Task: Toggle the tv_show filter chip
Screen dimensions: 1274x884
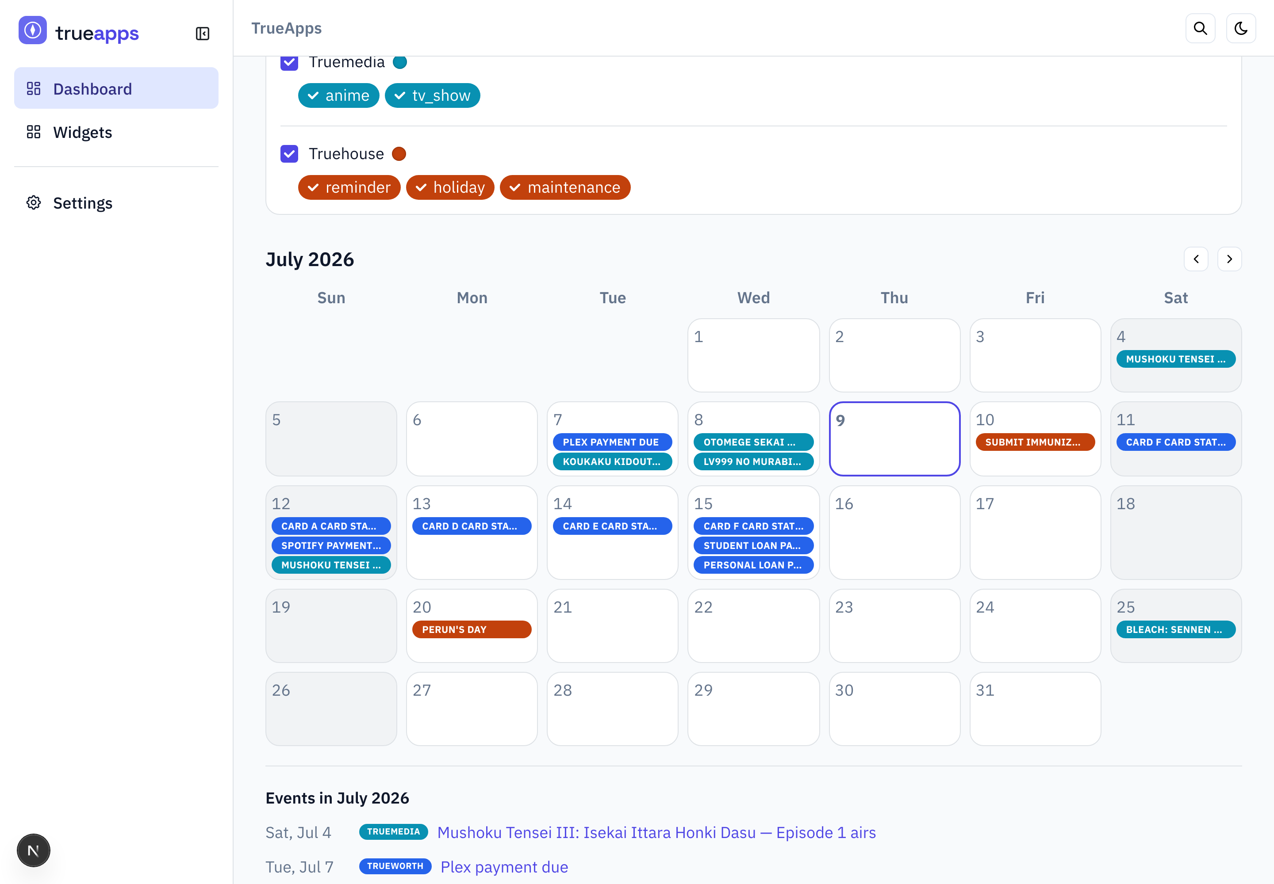Action: pos(433,95)
